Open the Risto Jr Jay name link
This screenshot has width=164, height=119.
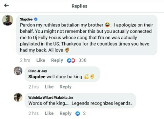pos(38,71)
